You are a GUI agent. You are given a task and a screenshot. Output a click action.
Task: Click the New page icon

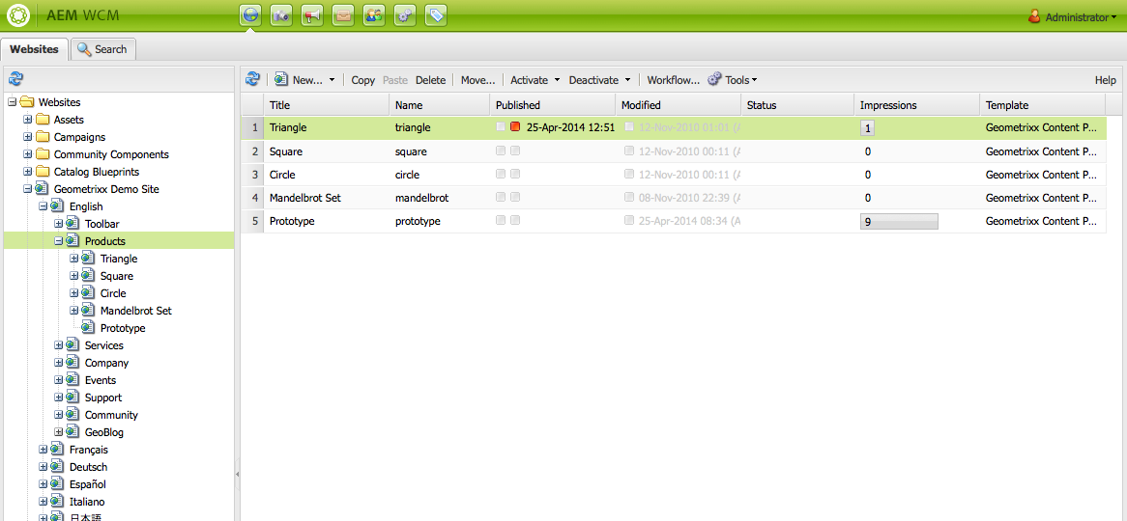point(281,80)
